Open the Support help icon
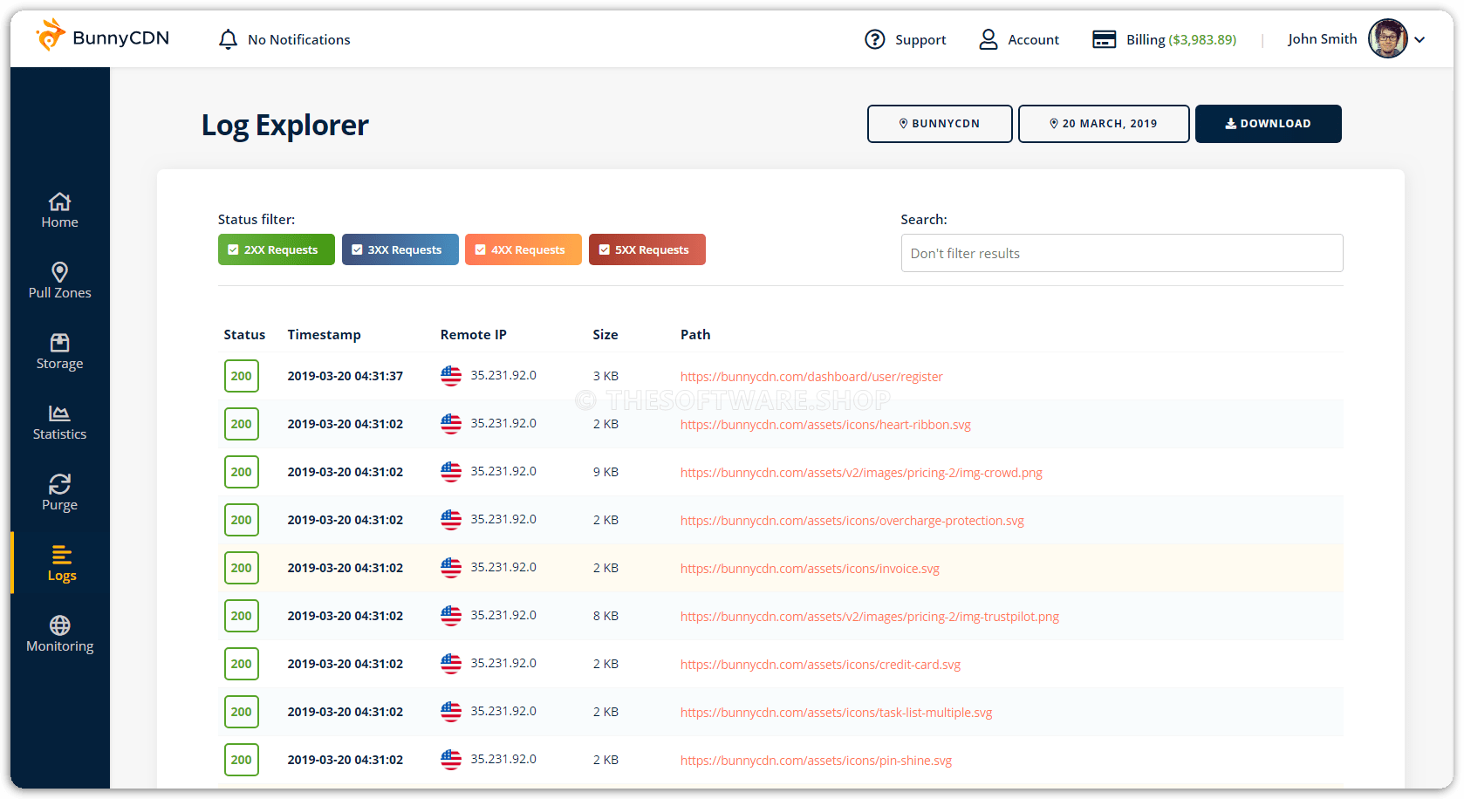 coord(874,38)
